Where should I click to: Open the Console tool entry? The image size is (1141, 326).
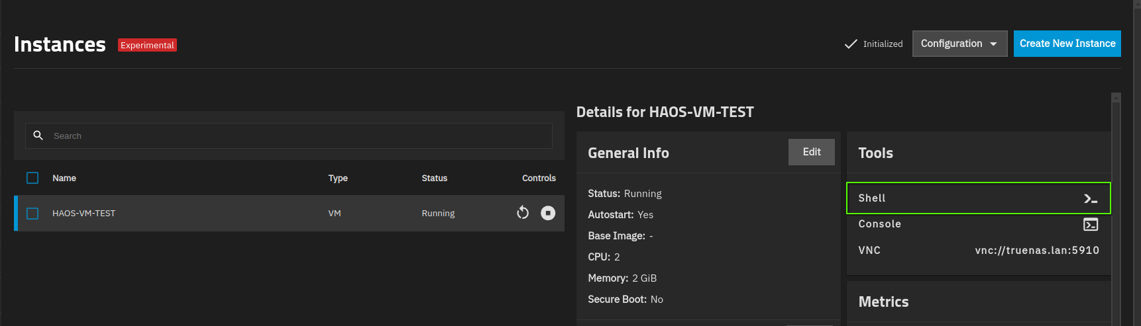pos(979,224)
